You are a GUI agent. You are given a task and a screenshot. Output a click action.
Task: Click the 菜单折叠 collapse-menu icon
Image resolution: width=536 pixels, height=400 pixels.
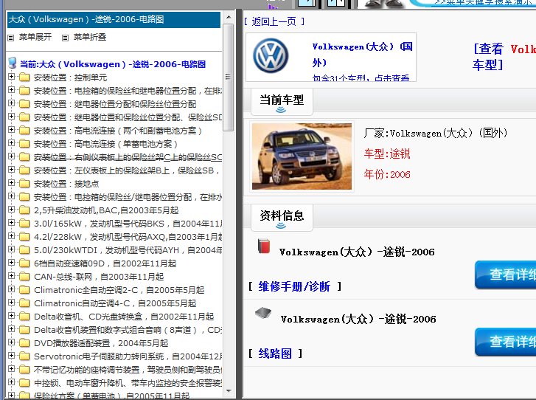(65, 38)
